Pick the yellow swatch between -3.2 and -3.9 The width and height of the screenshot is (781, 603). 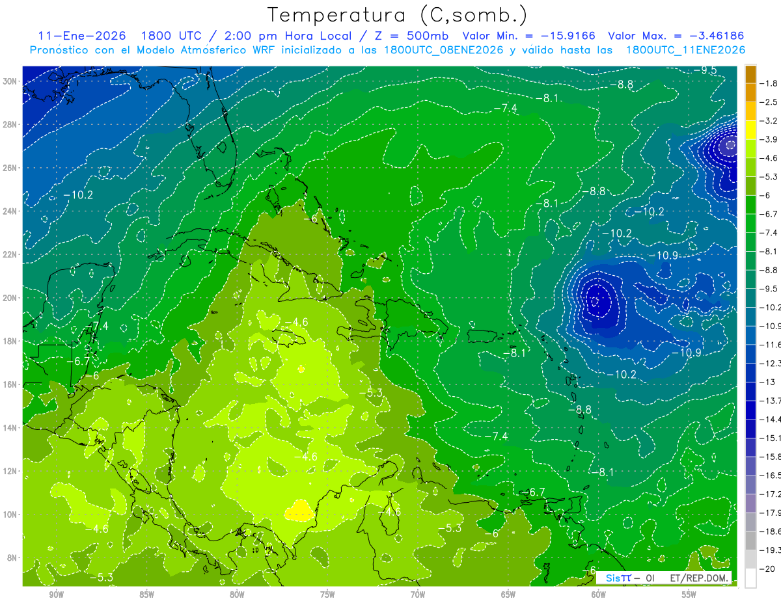[x=750, y=130]
